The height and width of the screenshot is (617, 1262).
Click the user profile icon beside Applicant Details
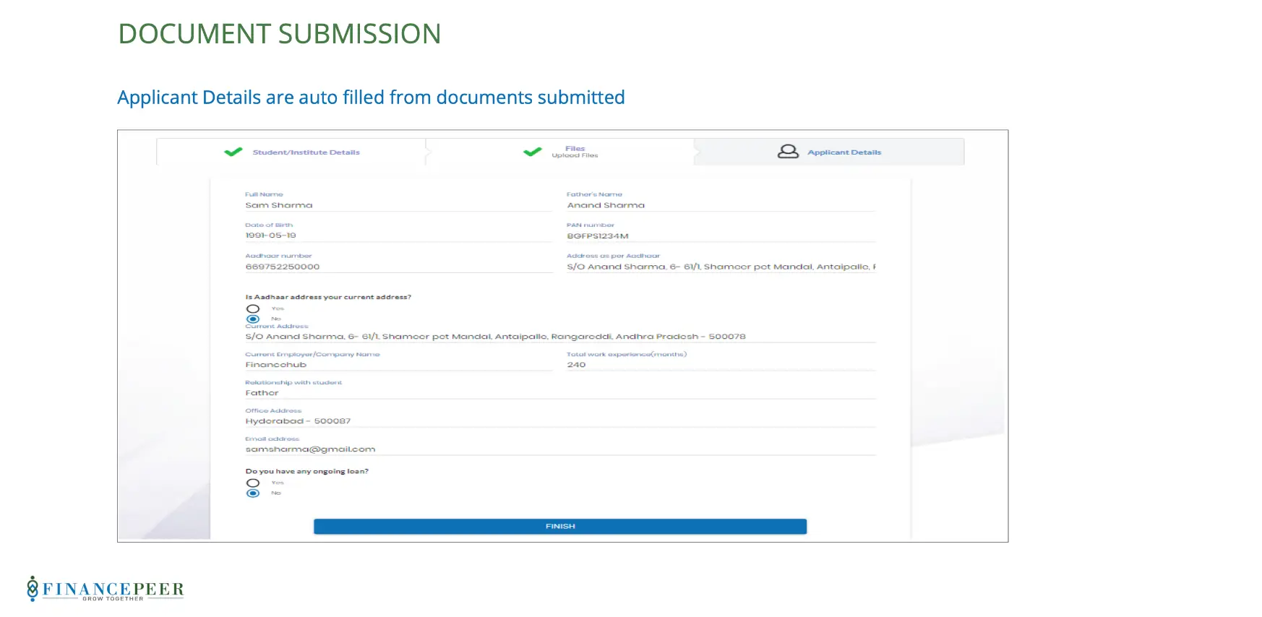tap(788, 152)
